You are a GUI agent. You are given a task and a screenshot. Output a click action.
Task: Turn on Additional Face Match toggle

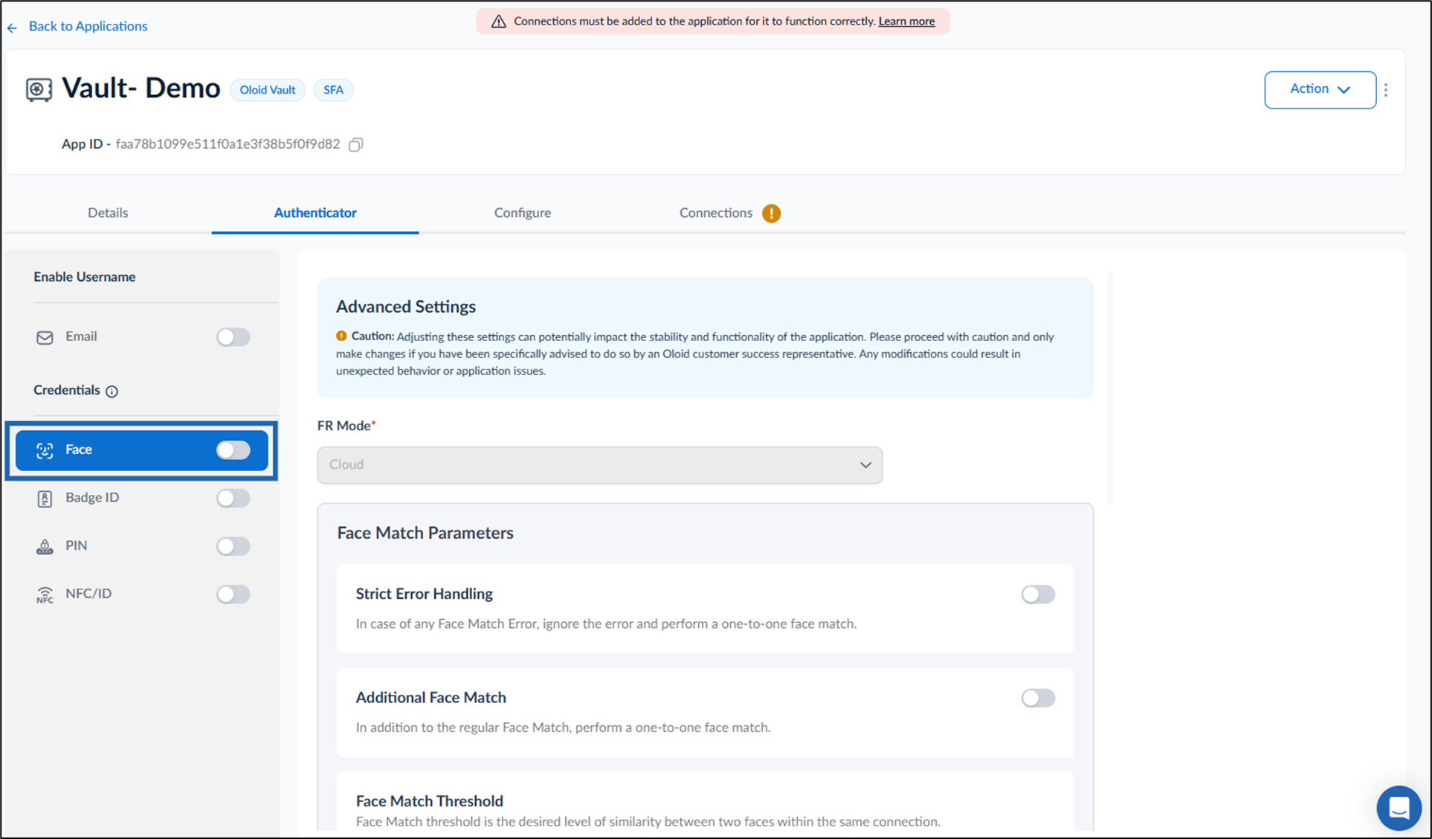pyautogui.click(x=1038, y=698)
